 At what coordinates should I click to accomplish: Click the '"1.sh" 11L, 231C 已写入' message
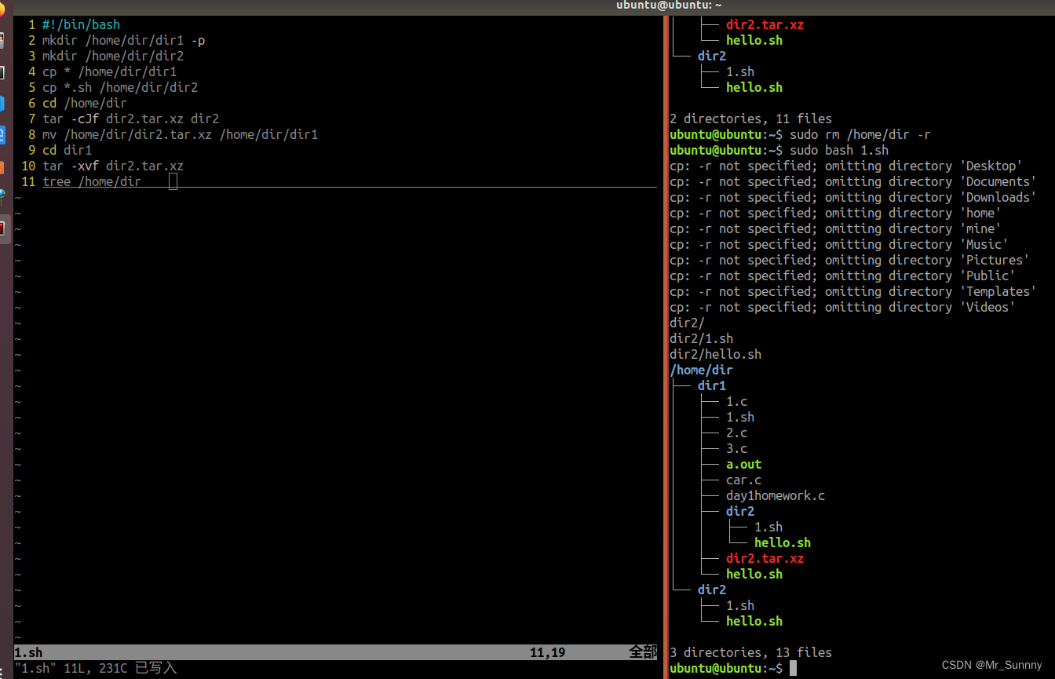pyautogui.click(x=95, y=668)
